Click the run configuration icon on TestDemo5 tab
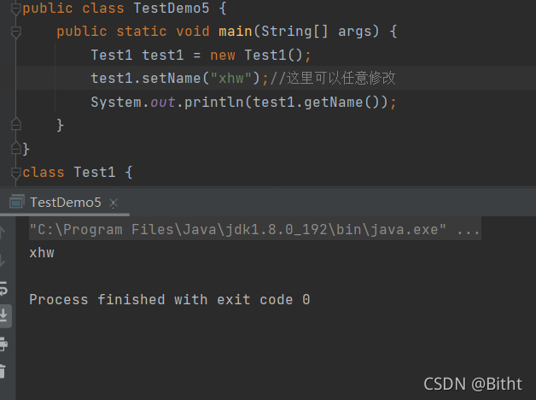 click(x=16, y=202)
